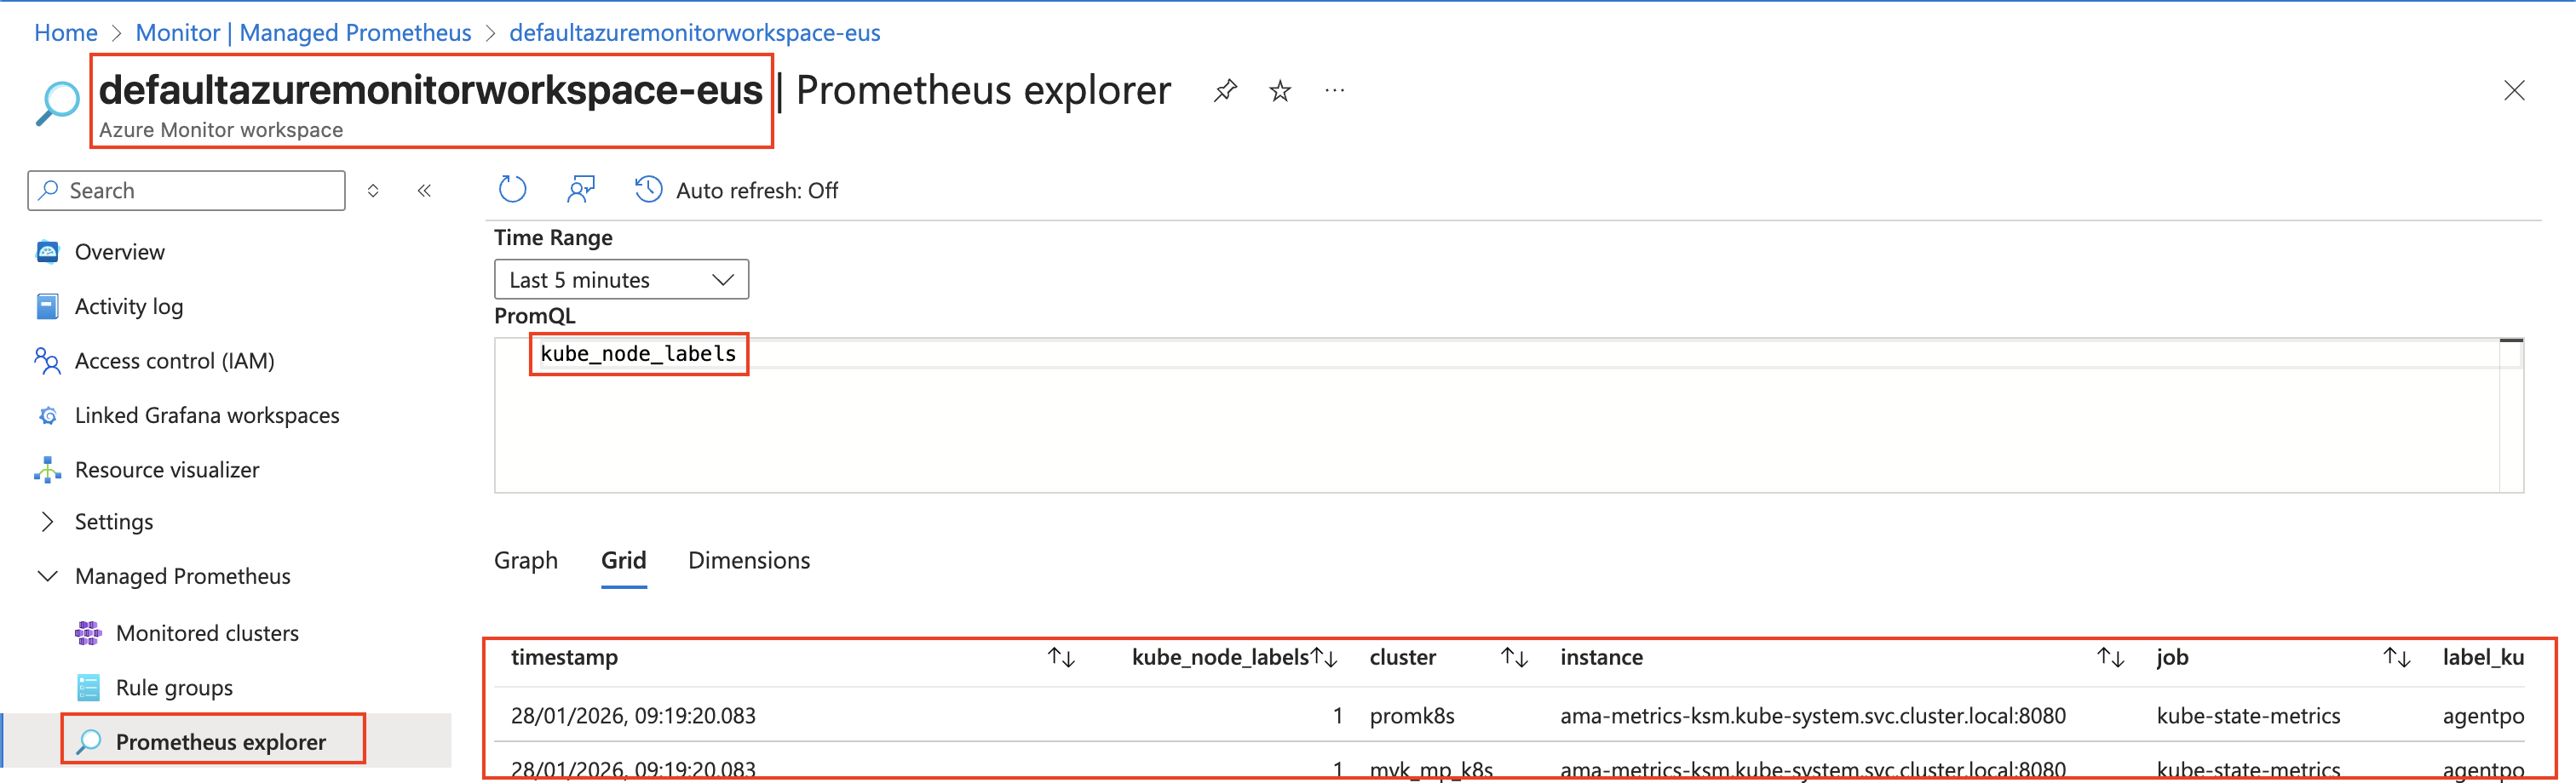Viewport: 2576px width, 783px height.
Task: Pin the Prometheus explorer page
Action: [x=1225, y=91]
